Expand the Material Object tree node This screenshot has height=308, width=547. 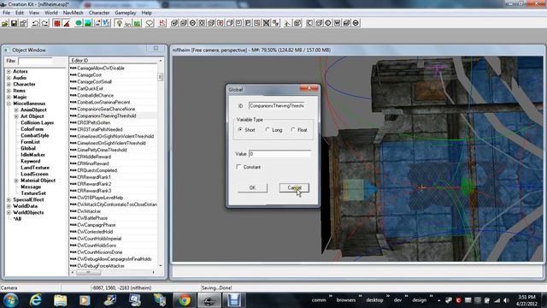pyautogui.click(x=16, y=181)
